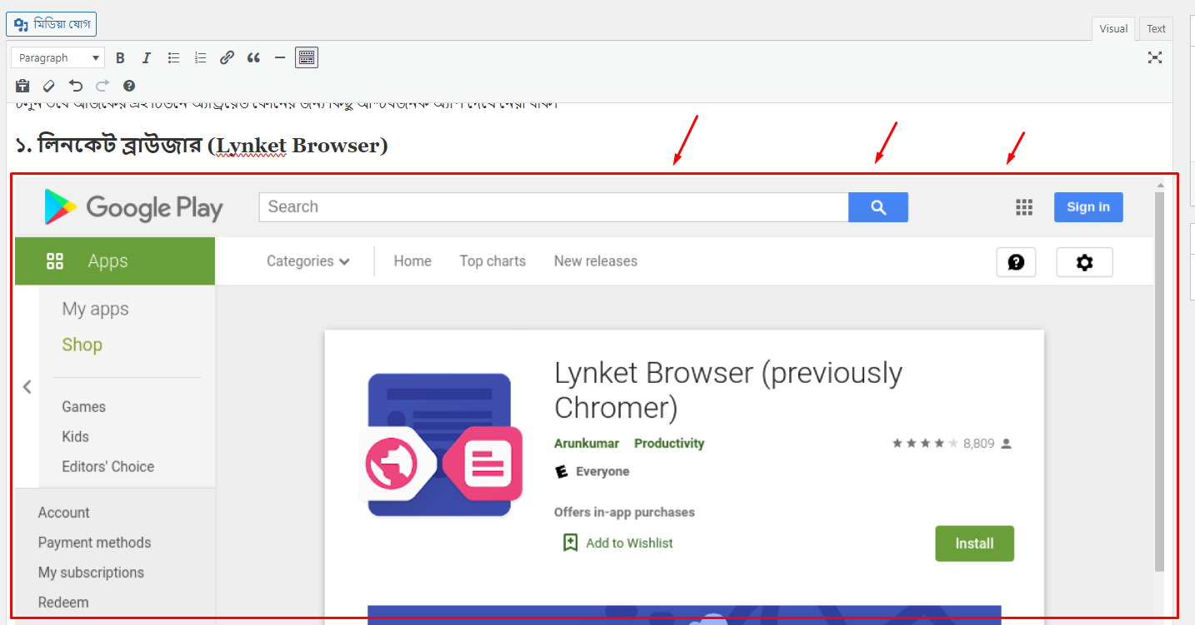Image resolution: width=1195 pixels, height=625 pixels.
Task: Click the Redeem link
Action: point(63,603)
